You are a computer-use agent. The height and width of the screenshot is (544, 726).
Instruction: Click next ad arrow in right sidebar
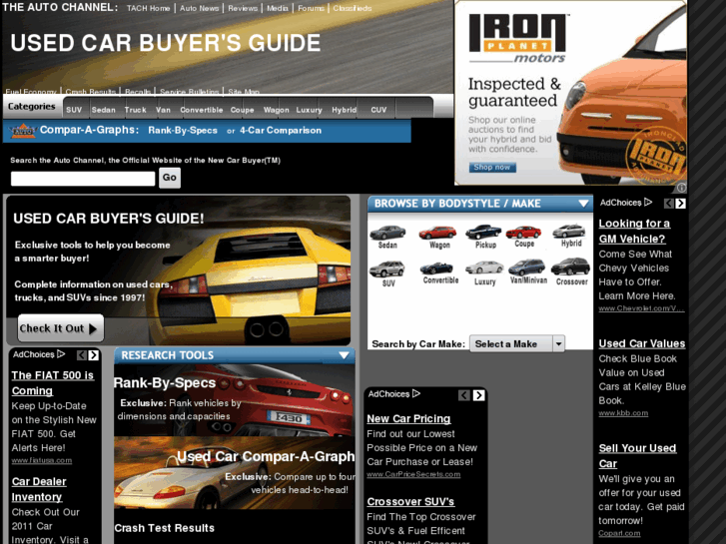point(680,204)
